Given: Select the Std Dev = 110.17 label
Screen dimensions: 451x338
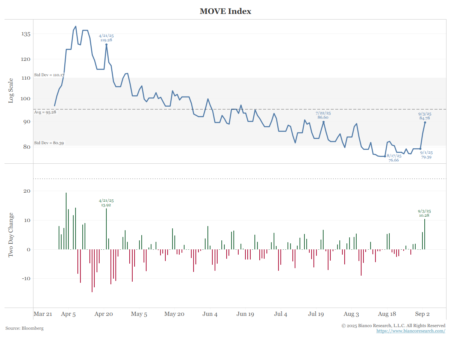Looking at the screenshot, I should click(49, 75).
